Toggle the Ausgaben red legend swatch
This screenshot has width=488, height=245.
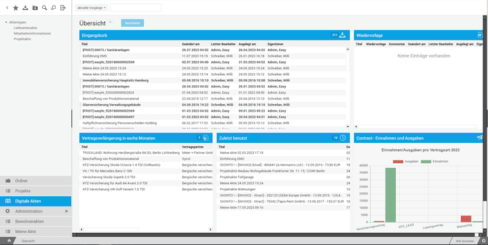[398, 162]
